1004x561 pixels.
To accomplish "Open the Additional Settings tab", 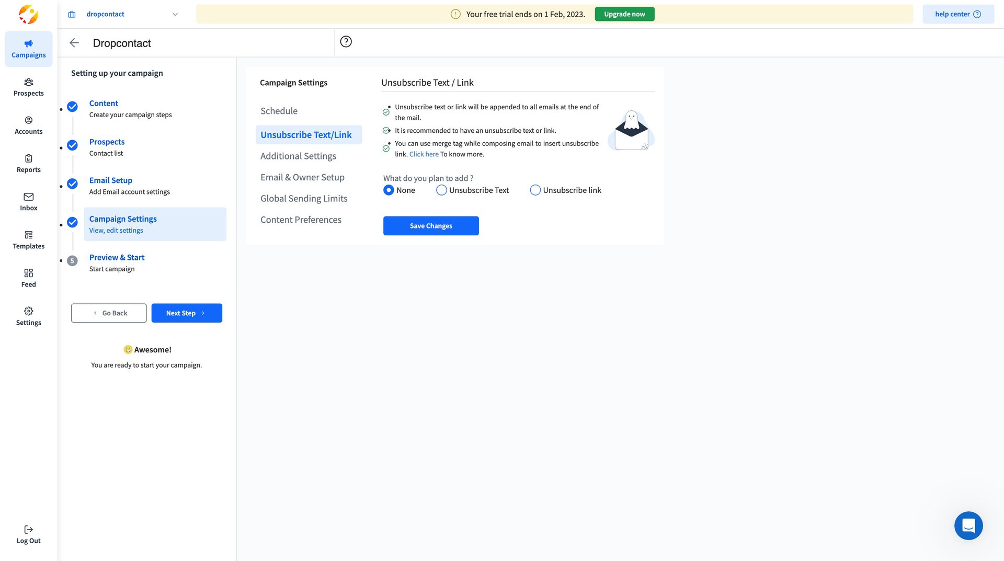I will [298, 156].
